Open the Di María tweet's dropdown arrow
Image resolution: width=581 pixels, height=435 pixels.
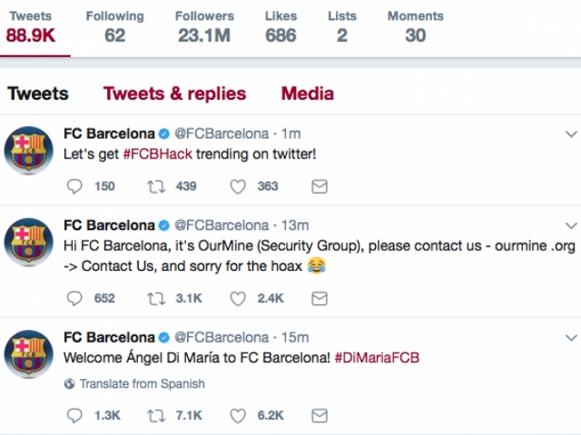[x=570, y=337]
